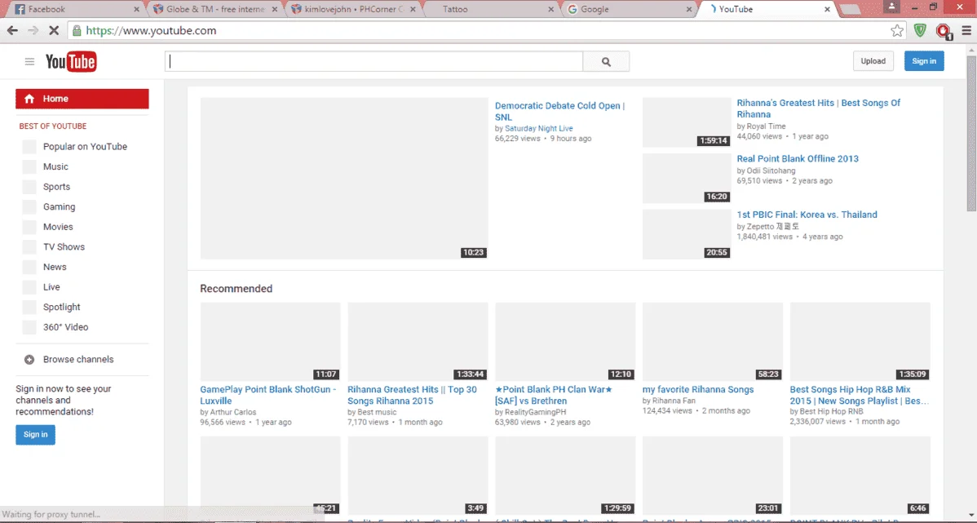The width and height of the screenshot is (977, 523).
Task: Click the Chrome profile icon in title bar
Action: coord(891,7)
